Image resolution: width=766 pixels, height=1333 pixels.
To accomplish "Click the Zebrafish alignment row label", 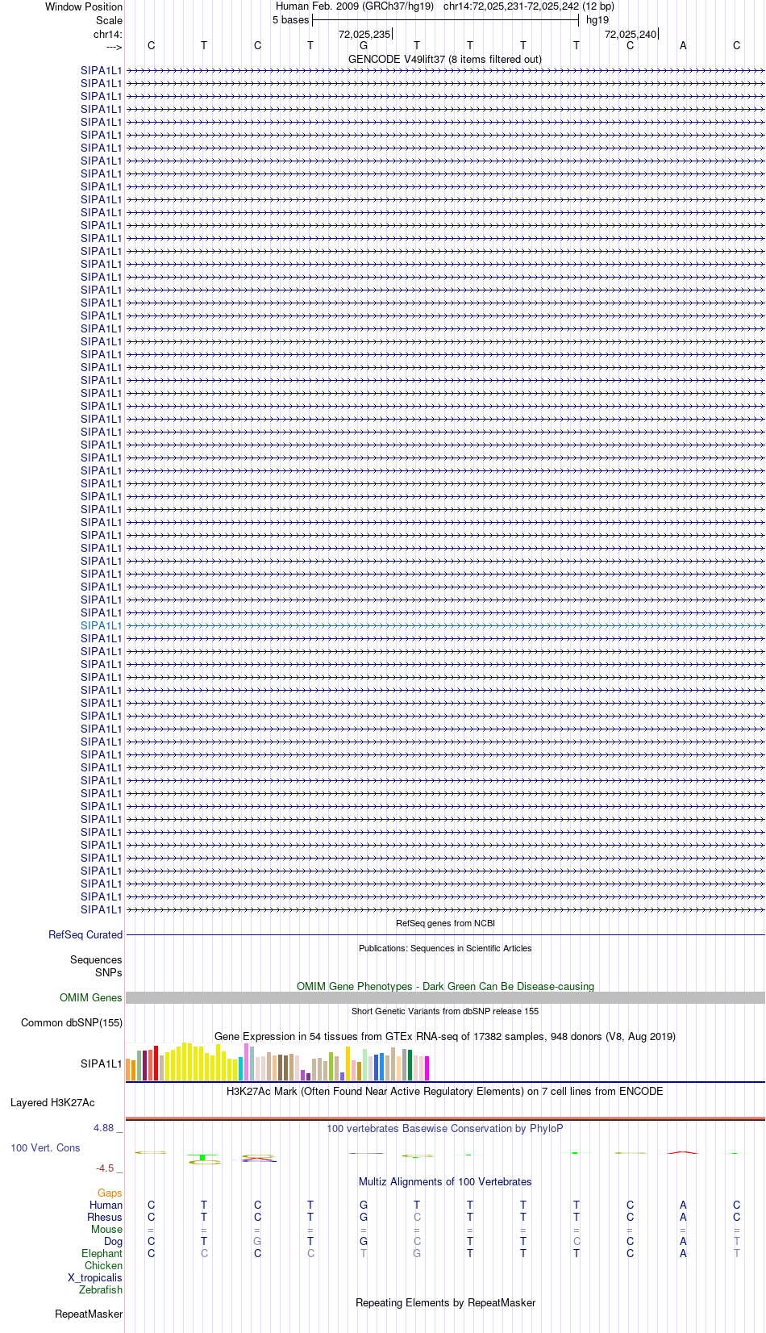I will pyautogui.click(x=101, y=1290).
